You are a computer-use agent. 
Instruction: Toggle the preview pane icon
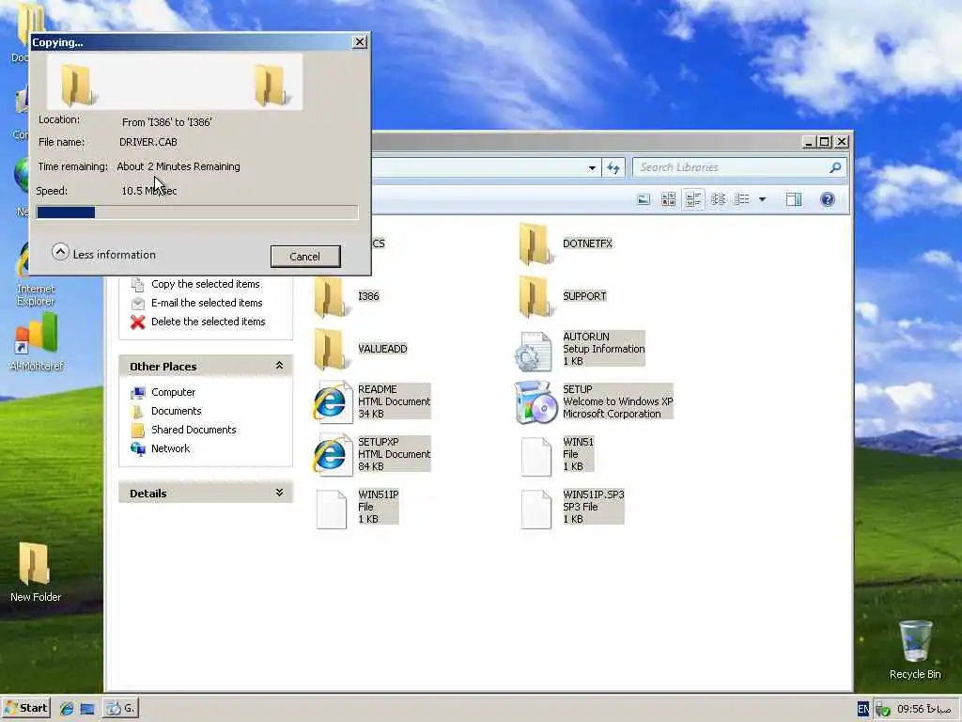pyautogui.click(x=793, y=199)
